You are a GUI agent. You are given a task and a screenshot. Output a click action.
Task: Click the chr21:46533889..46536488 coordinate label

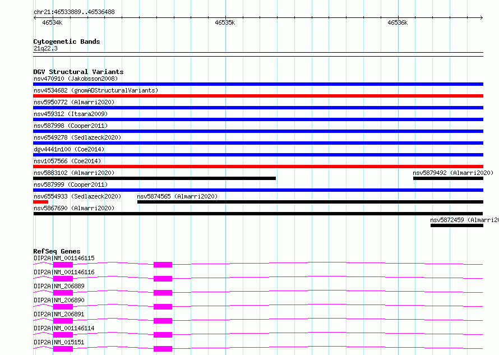tap(74, 12)
